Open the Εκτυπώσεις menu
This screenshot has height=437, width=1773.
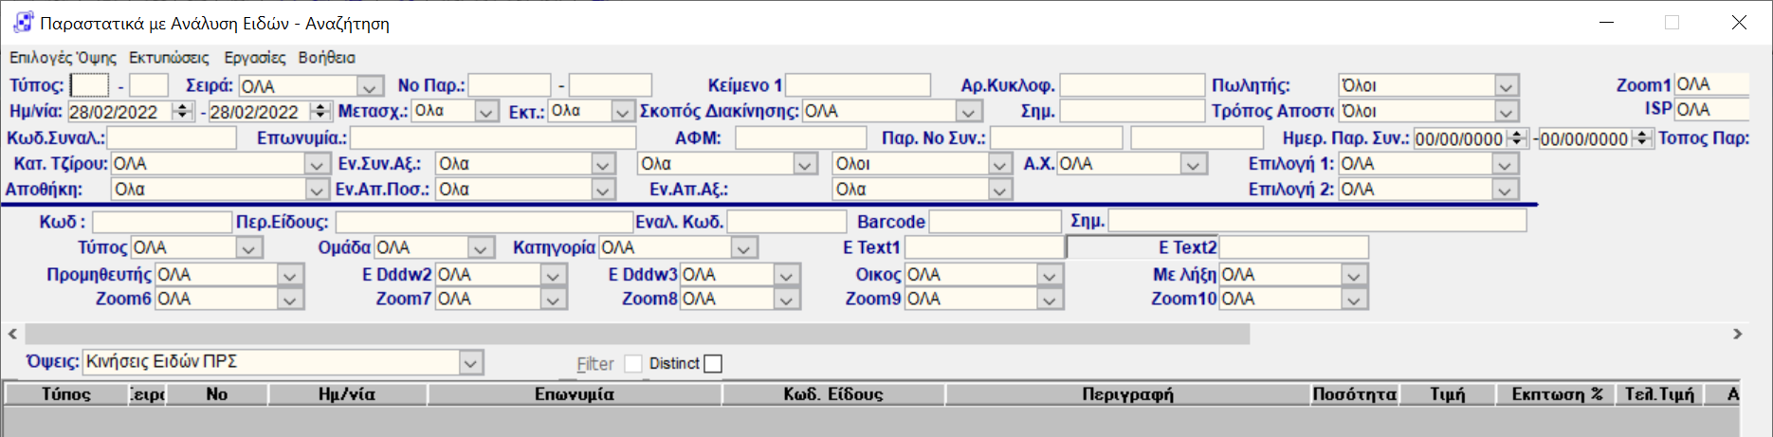coord(169,58)
